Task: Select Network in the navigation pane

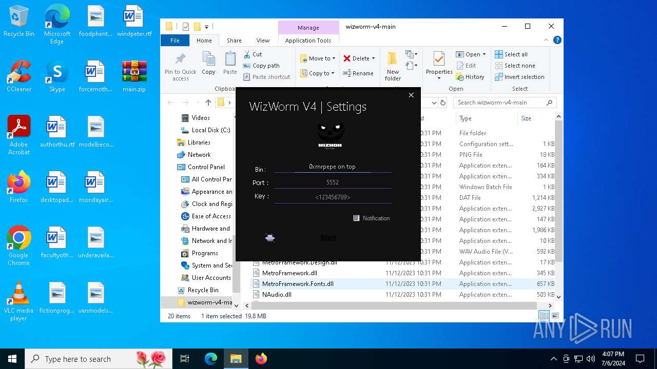Action: point(199,155)
